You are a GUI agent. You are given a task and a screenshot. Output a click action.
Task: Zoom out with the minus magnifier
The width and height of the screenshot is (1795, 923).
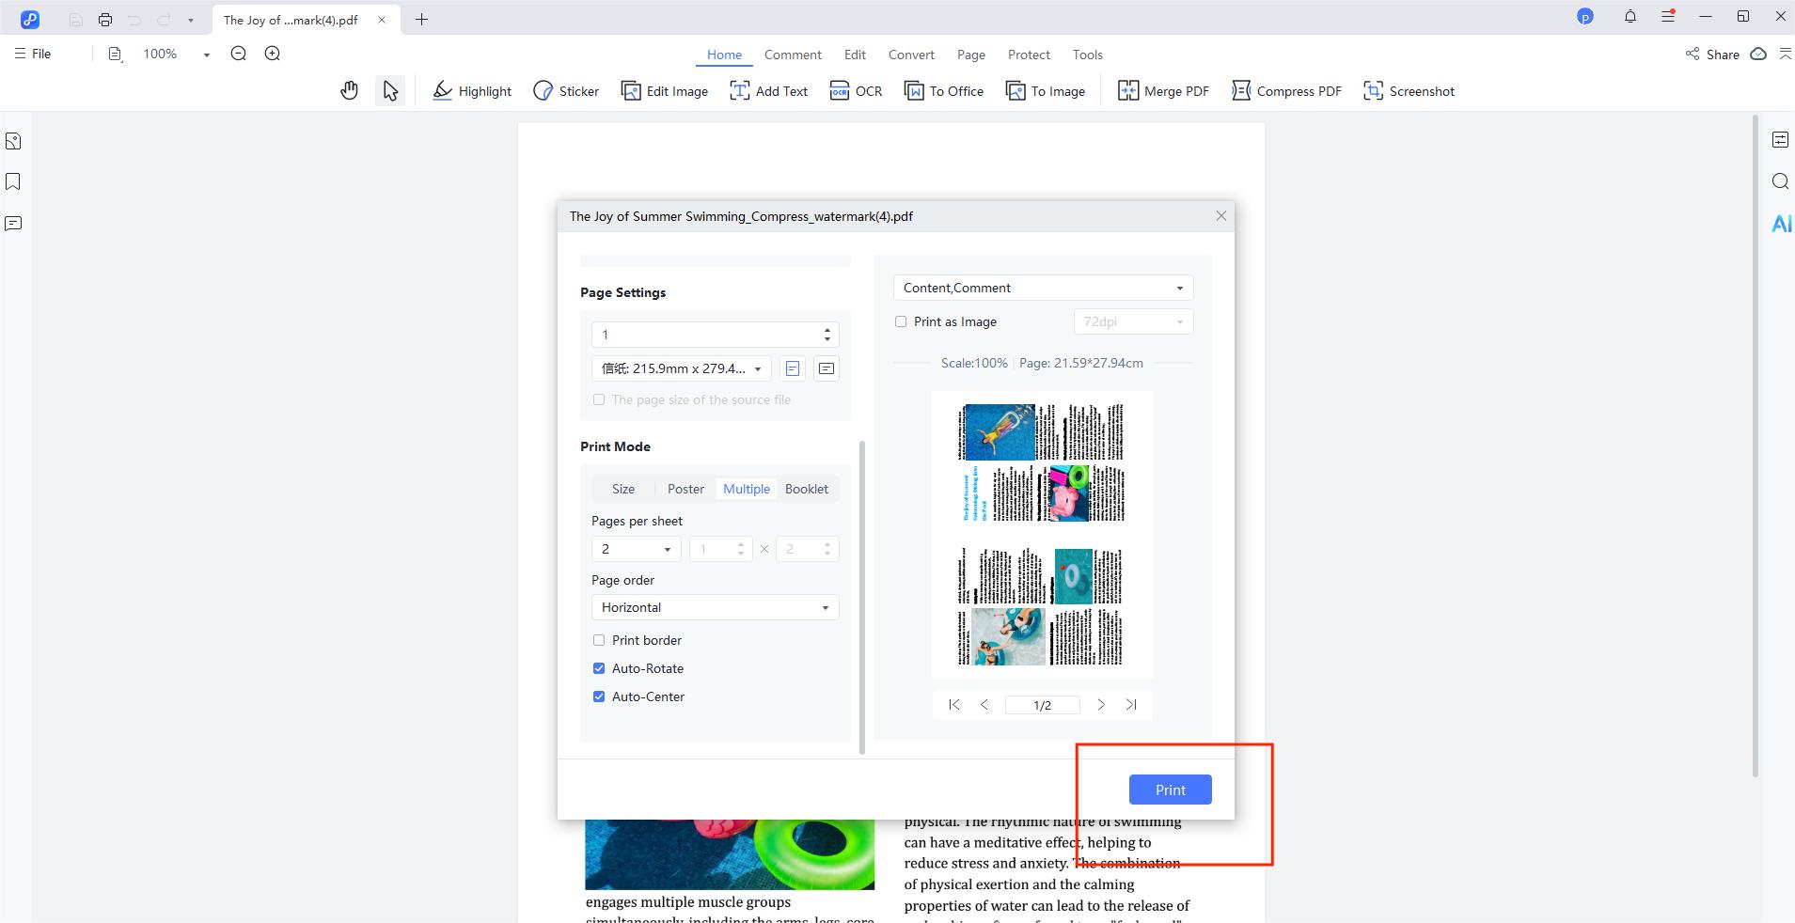[x=239, y=54]
